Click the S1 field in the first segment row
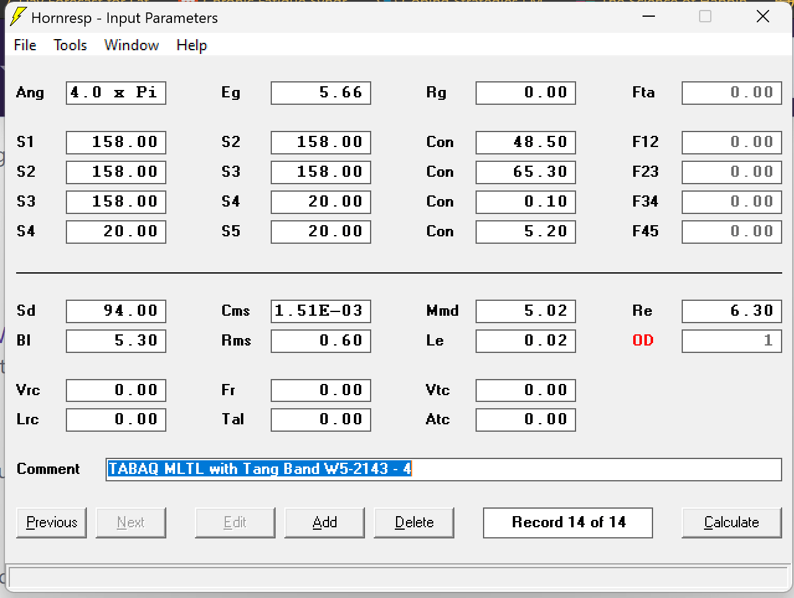This screenshot has height=598, width=794. coord(116,142)
